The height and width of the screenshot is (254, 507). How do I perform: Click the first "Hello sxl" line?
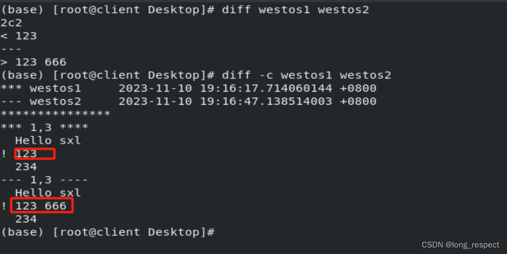pos(48,140)
